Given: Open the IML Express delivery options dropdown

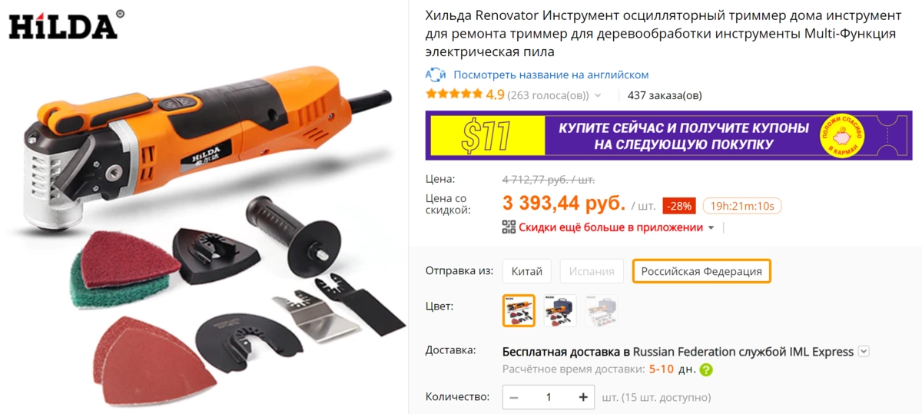Looking at the screenshot, I should coord(864,351).
